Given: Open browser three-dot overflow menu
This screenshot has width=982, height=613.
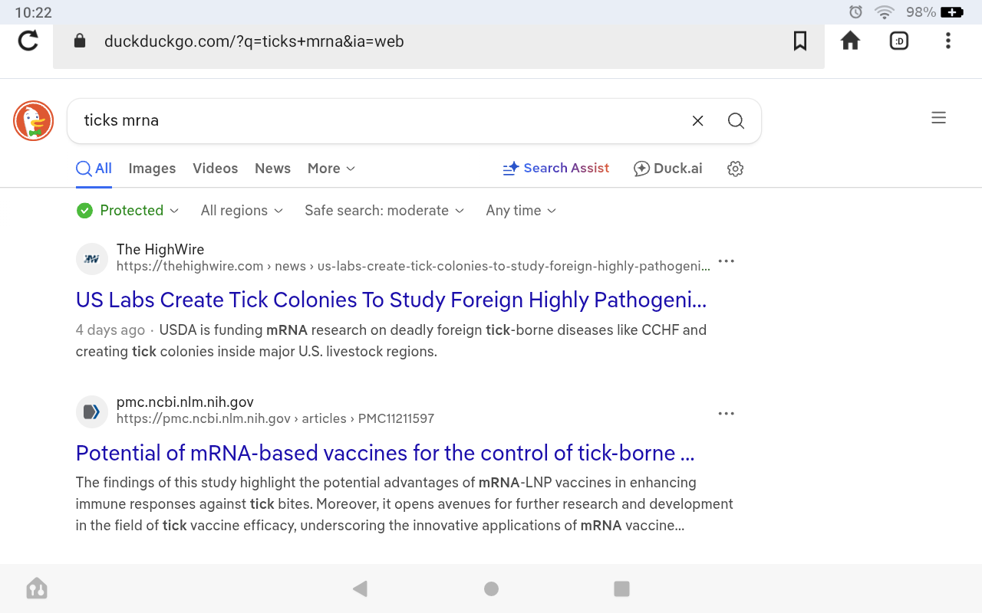Looking at the screenshot, I should [948, 41].
